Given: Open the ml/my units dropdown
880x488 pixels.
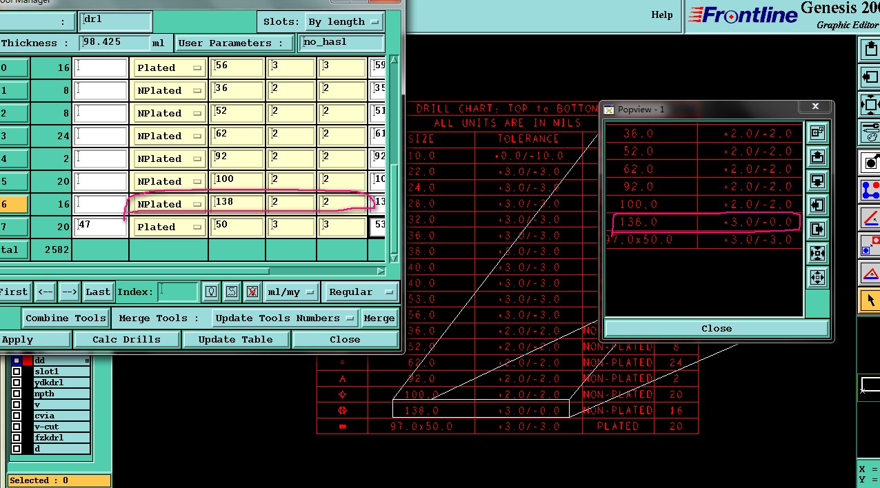Looking at the screenshot, I should pos(291,292).
